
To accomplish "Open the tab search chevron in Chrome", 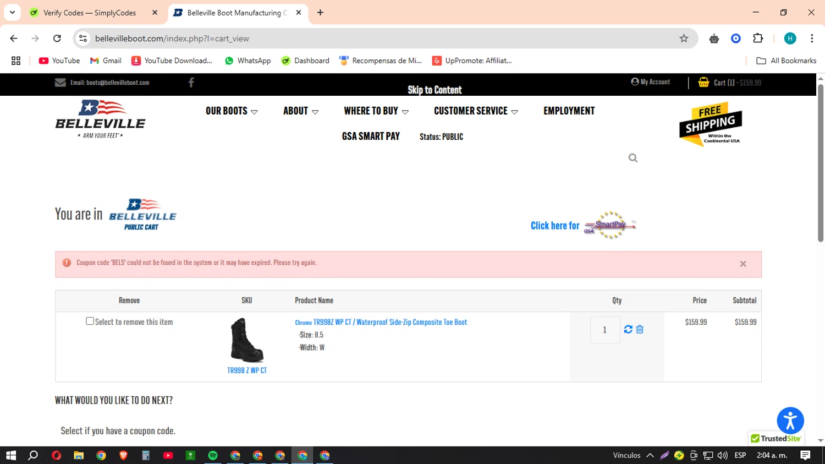I will 12,13.
